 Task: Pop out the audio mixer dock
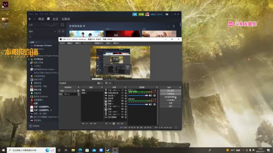tap(157, 87)
